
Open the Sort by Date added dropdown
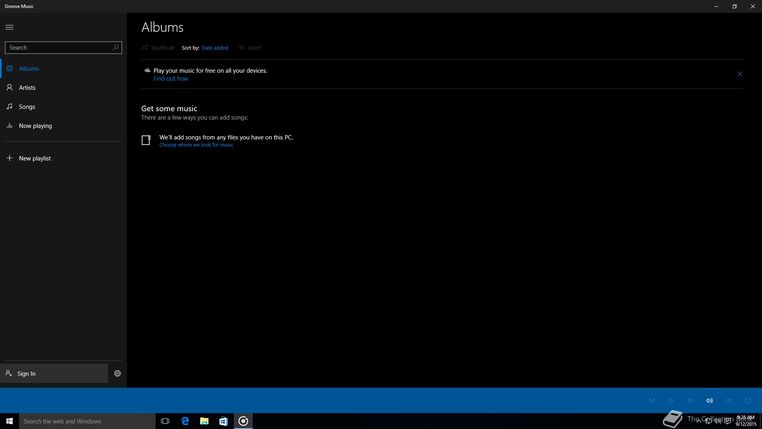tap(215, 48)
